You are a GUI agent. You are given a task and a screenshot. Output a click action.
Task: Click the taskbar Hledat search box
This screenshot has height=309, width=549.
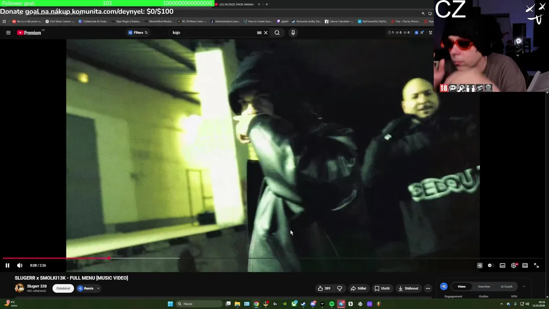coord(199,304)
